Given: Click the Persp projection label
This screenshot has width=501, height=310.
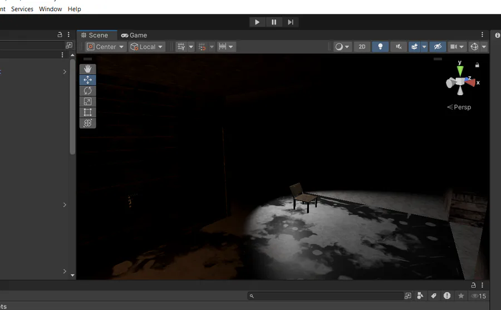Looking at the screenshot, I should pos(462,107).
